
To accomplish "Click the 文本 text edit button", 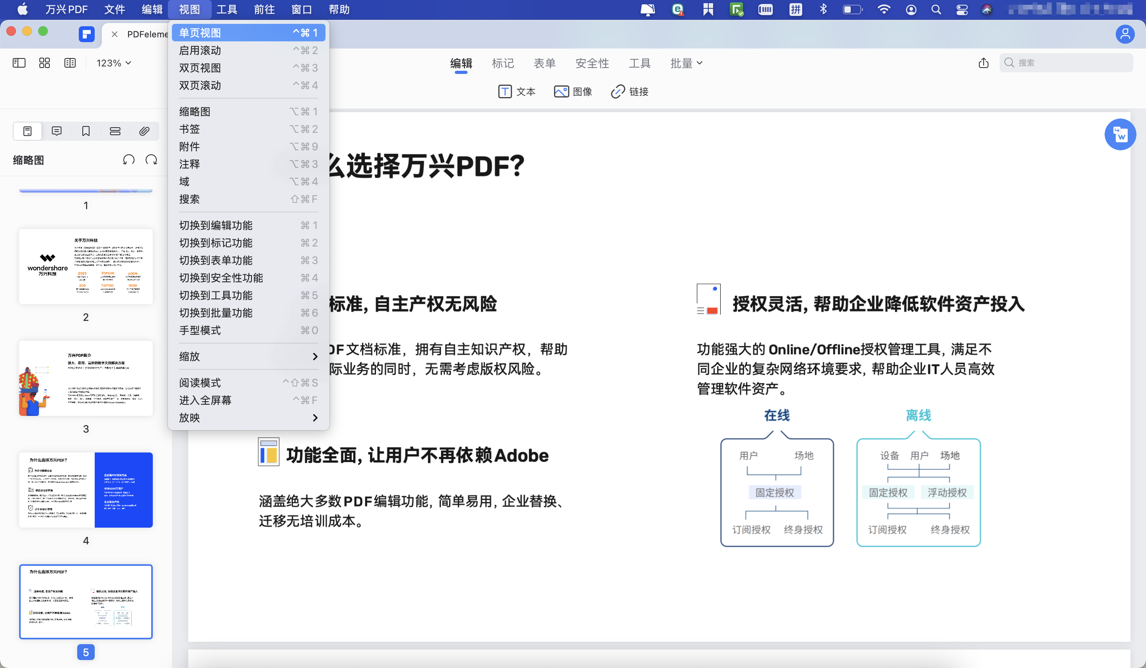I will [517, 92].
